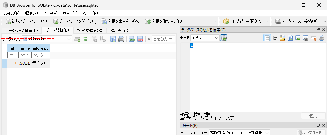Switch to the SQL実行(X) tab
Image resolution: width=327 pixels, height=135 pixels.
[x=120, y=30]
